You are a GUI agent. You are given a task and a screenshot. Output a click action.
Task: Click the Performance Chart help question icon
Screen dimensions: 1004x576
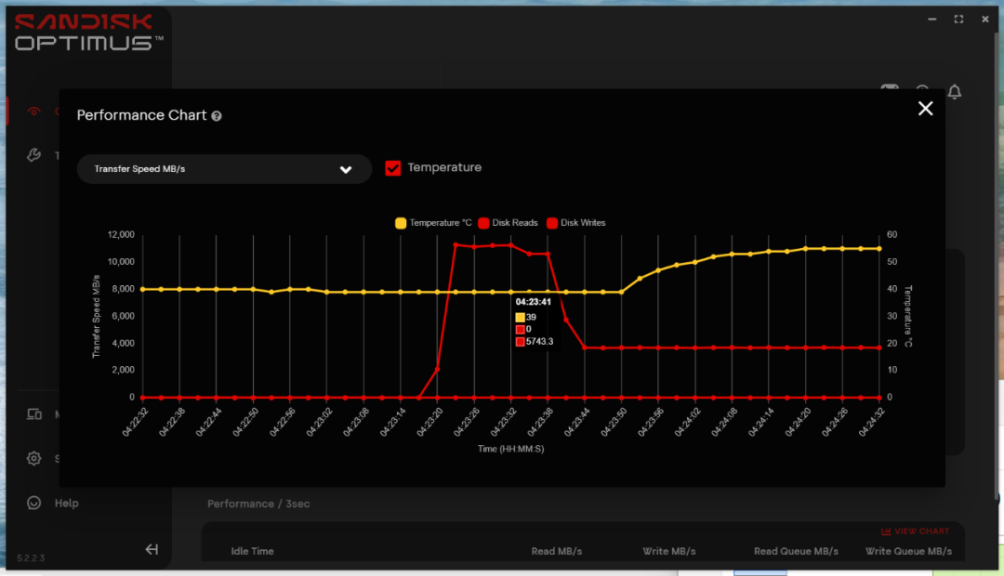[x=217, y=116]
